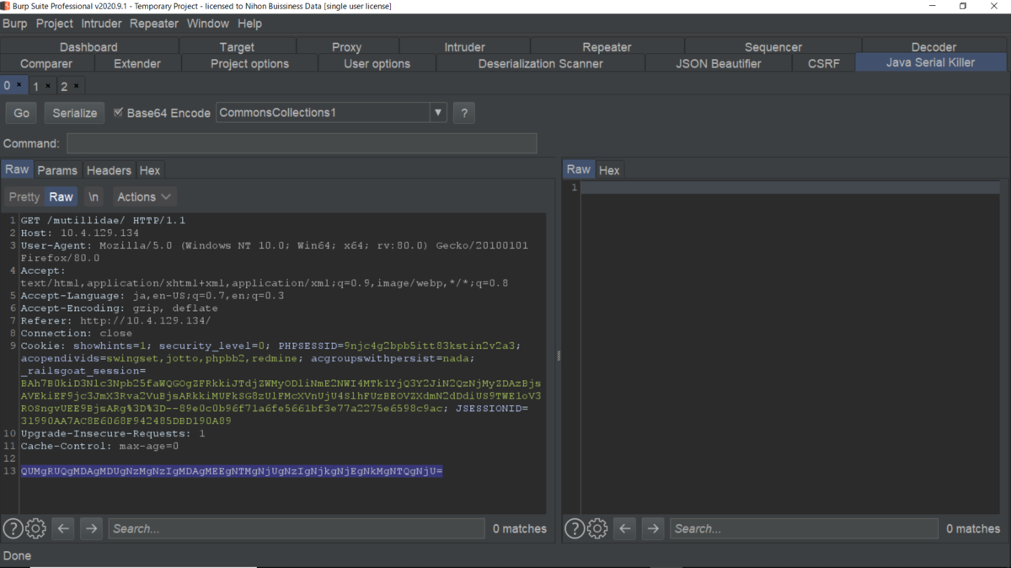Open the User options tab

[377, 63]
